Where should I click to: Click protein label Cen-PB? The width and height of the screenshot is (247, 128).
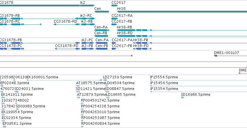click(x=102, y=46)
